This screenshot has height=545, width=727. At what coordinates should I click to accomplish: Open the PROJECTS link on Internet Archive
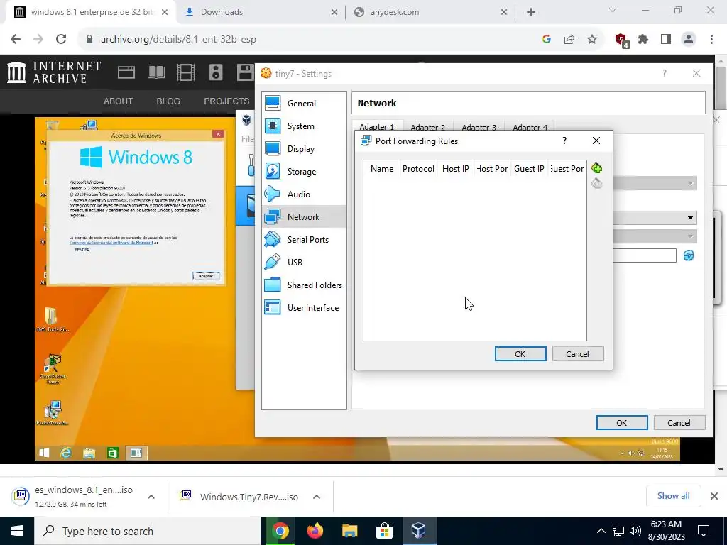(x=226, y=101)
